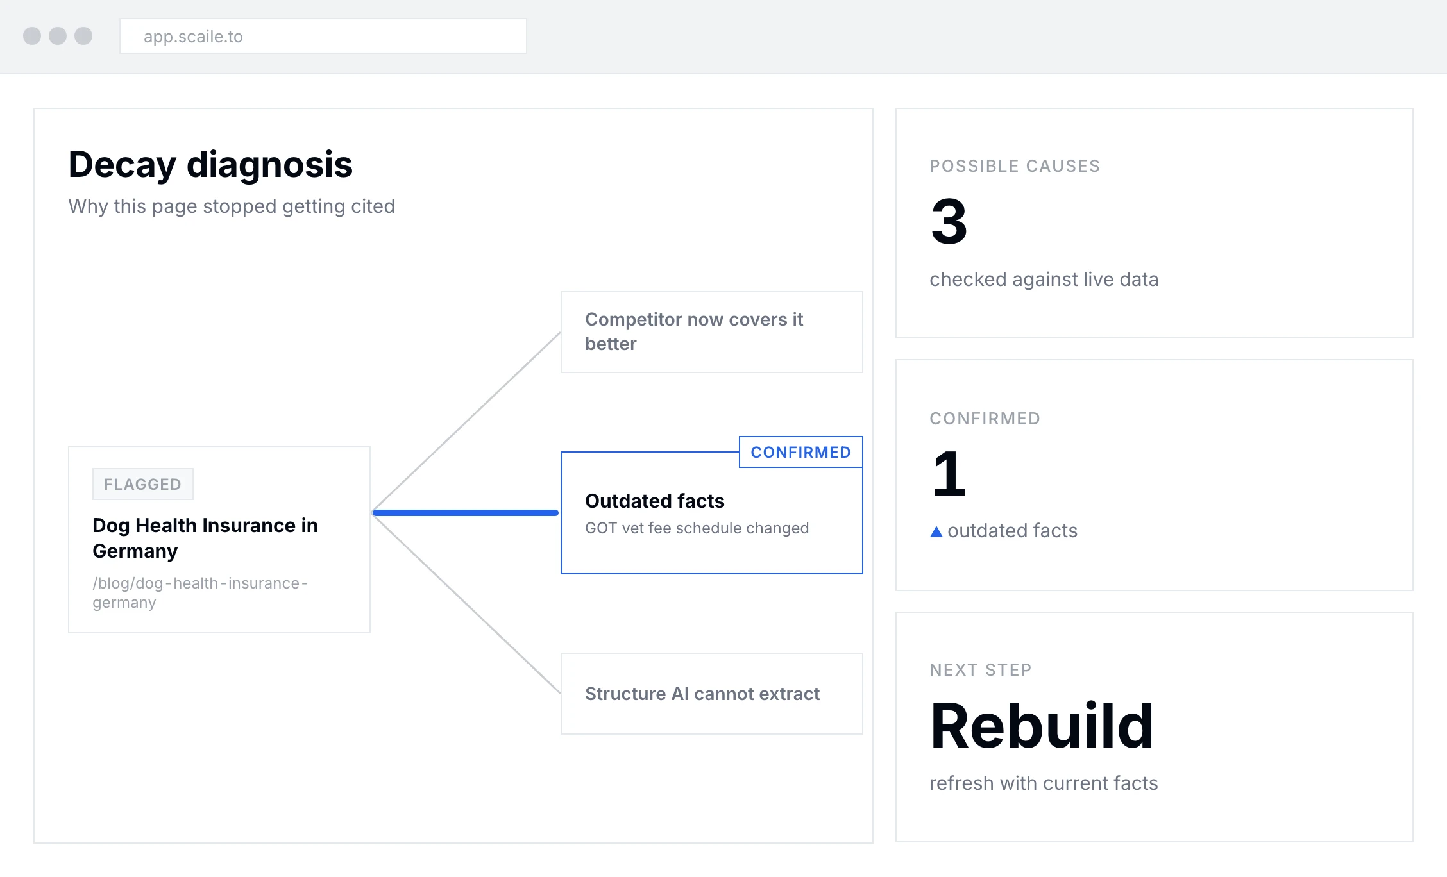
Task: Click the app.scaile.to address bar
Action: (x=323, y=36)
